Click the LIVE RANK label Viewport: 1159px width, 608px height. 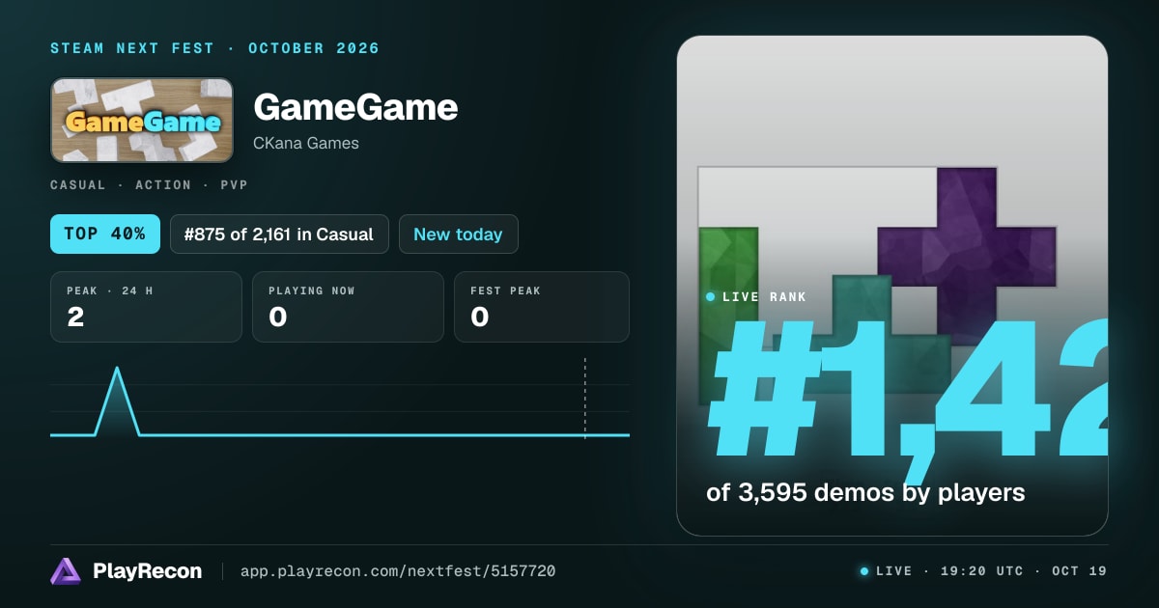click(x=764, y=297)
